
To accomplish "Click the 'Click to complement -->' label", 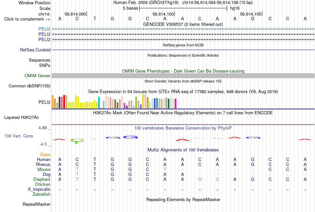I will [x=27, y=19].
